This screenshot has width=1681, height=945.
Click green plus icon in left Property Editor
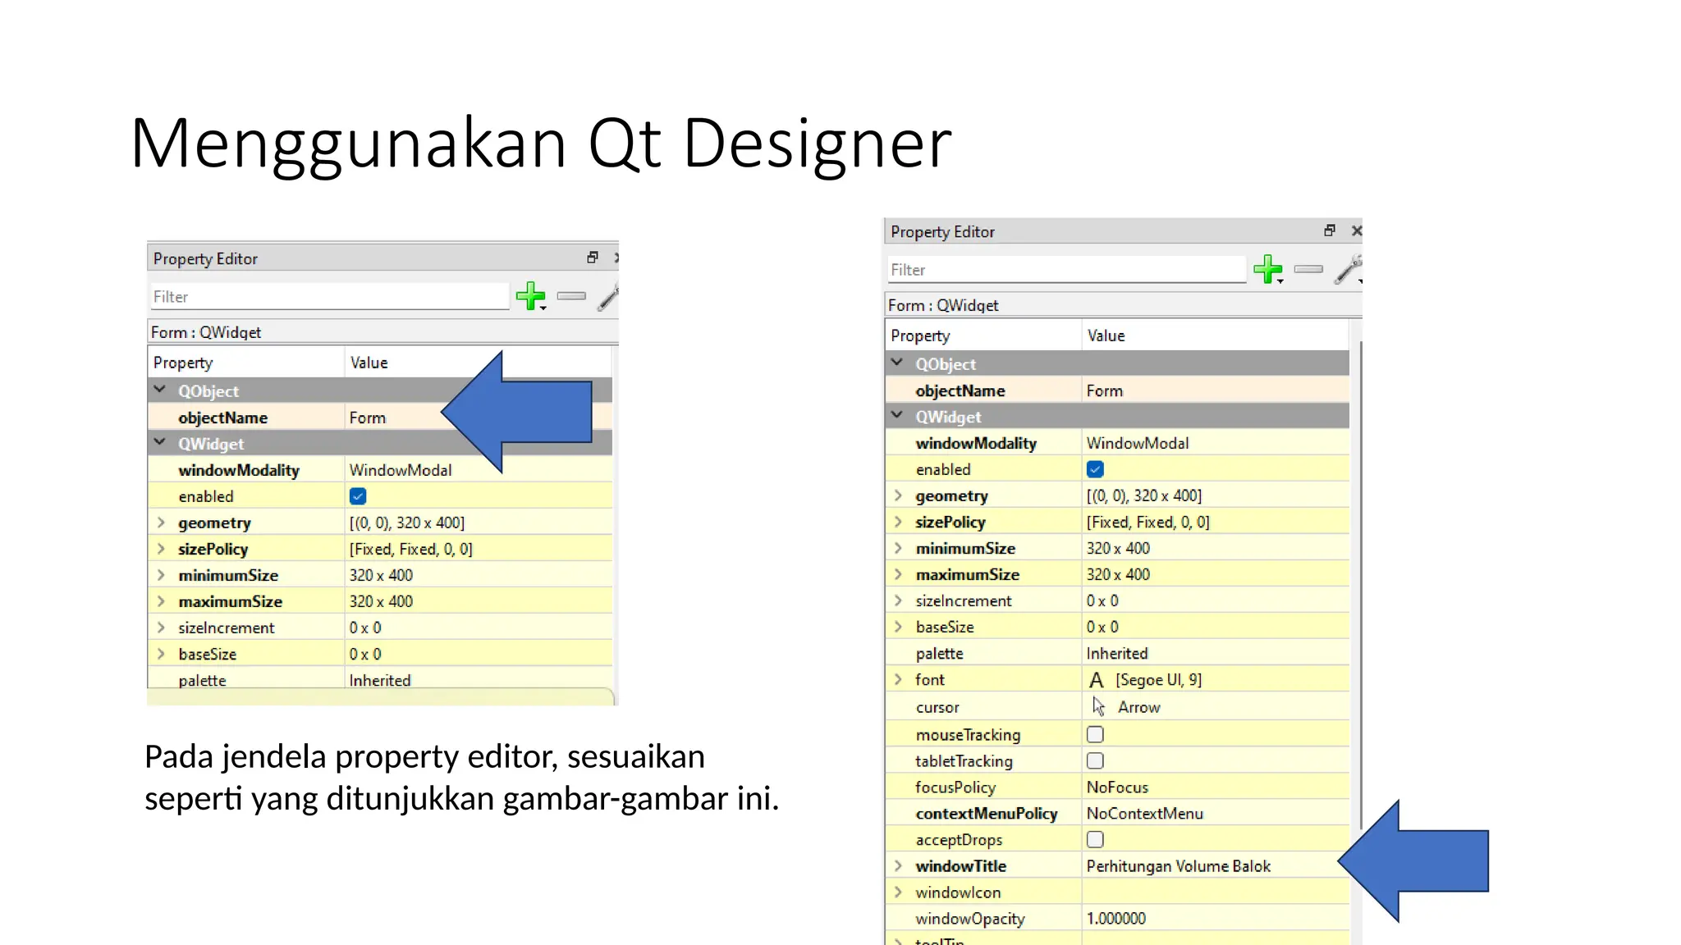coord(530,295)
